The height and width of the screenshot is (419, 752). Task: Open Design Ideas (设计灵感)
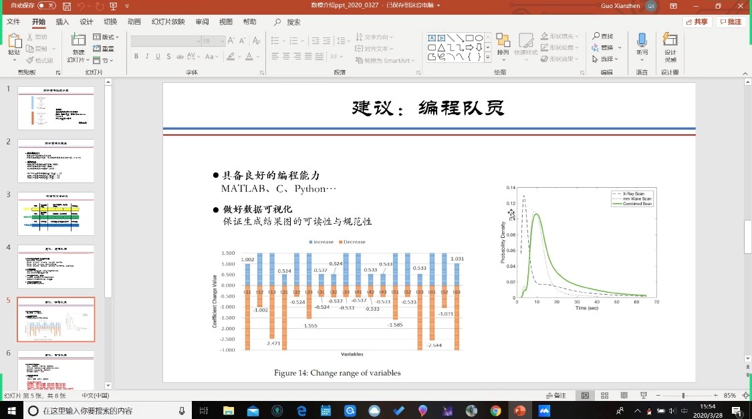(670, 44)
